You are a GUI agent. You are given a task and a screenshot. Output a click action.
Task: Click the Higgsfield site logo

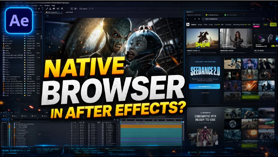188,25
